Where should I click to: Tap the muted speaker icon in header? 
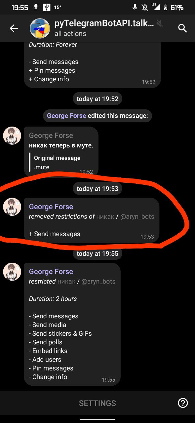[x=160, y=23]
